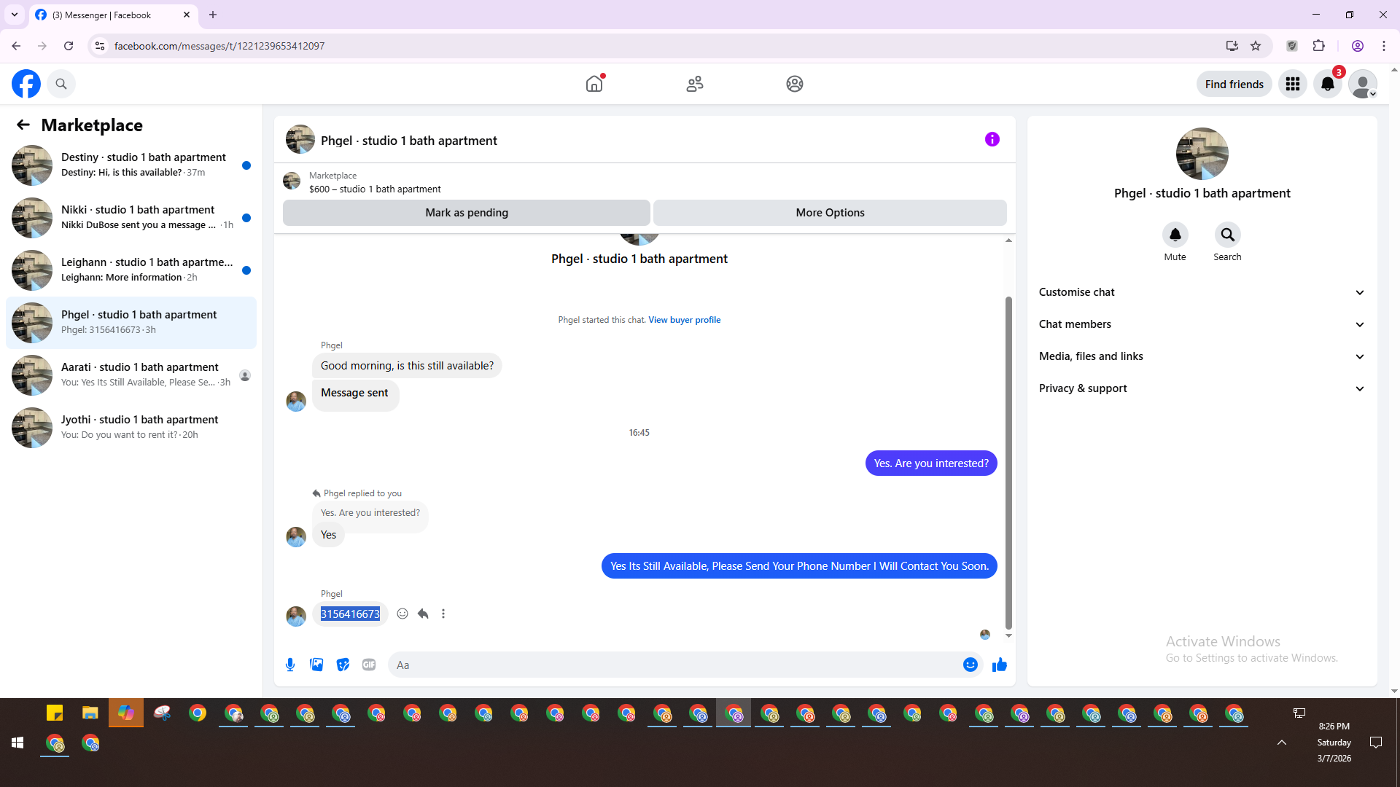Click the Mark as pending button
This screenshot has height=787, width=1400.
tap(467, 213)
